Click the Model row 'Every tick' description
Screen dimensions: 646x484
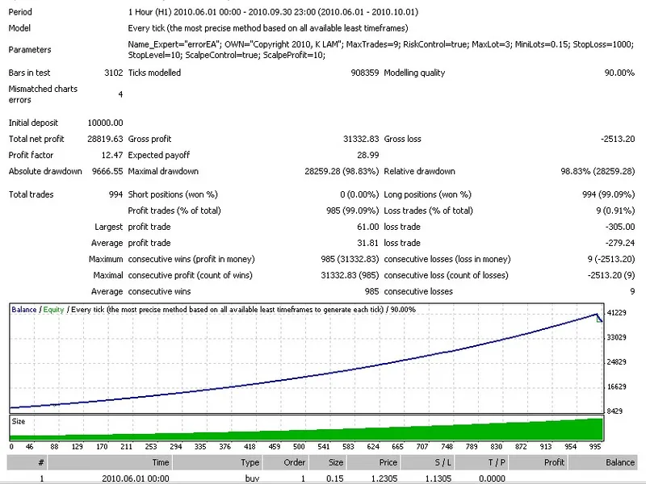[x=268, y=28]
